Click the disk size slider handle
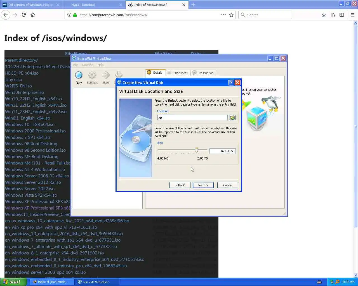This screenshot has height=286, width=358. click(197, 151)
